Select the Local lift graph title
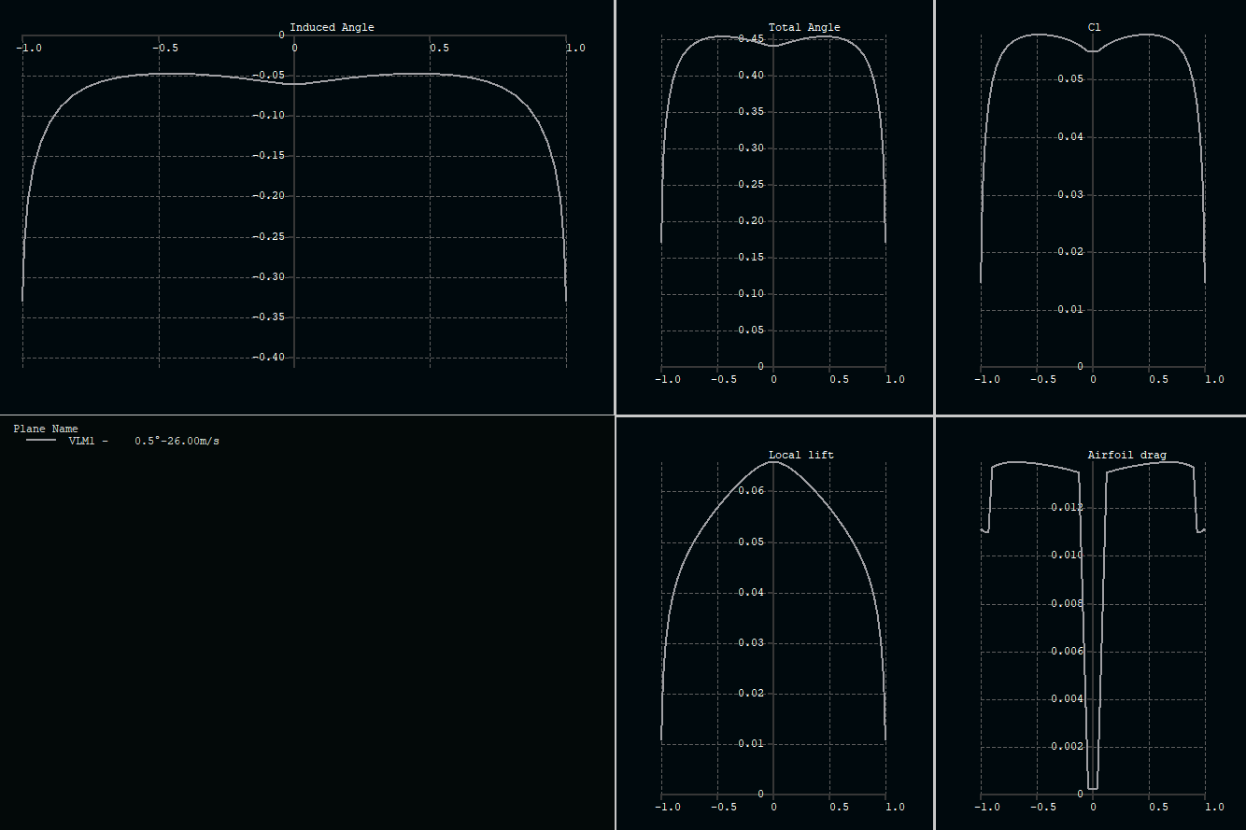Screen dimensions: 1246x830 (x=801, y=455)
